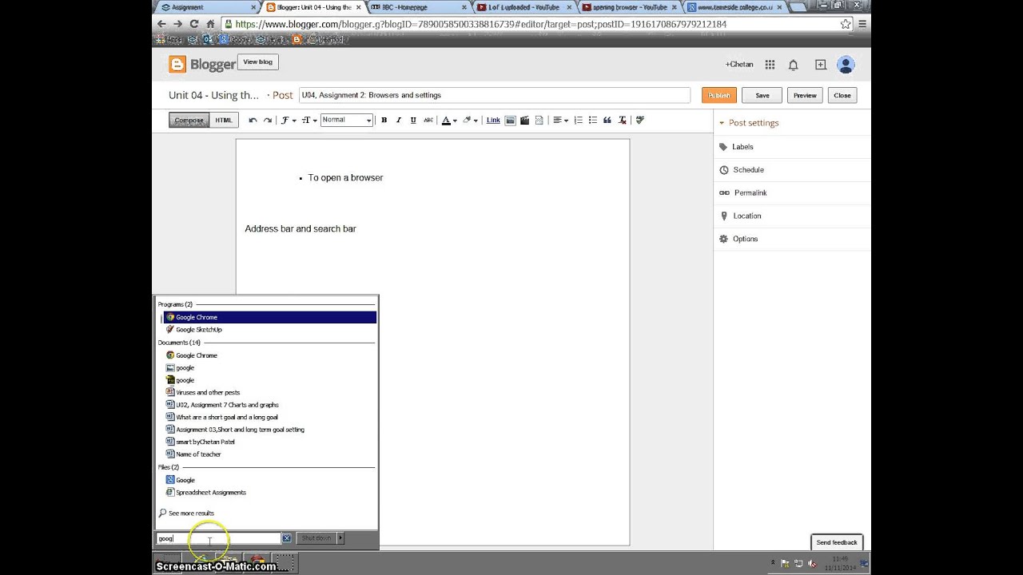Click the Save button
The width and height of the screenshot is (1023, 575).
coord(762,95)
